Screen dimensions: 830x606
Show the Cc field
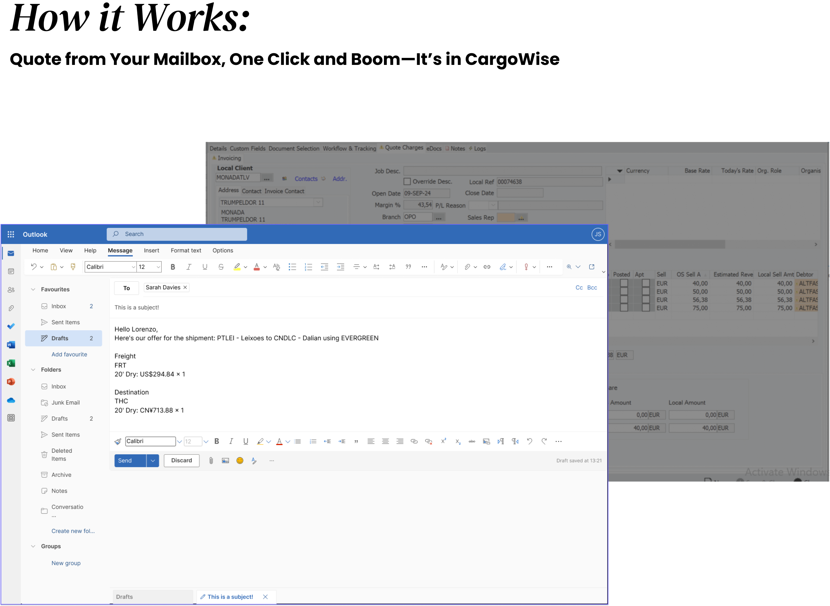pyautogui.click(x=579, y=288)
